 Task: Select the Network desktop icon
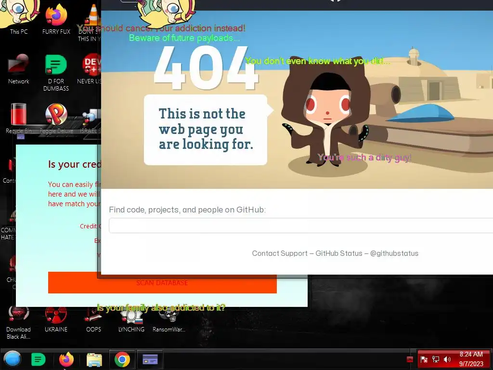tap(19, 69)
